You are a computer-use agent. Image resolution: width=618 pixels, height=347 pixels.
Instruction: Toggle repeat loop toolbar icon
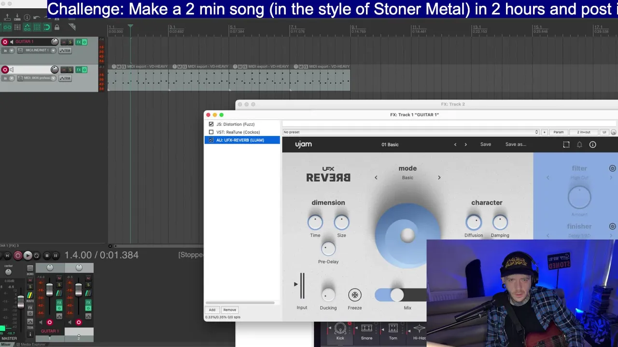point(47,27)
